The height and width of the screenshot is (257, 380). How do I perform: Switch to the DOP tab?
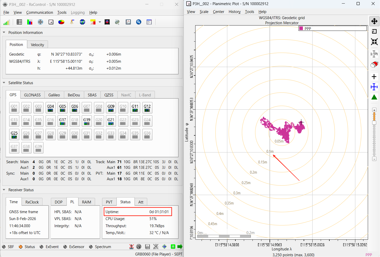click(59, 202)
